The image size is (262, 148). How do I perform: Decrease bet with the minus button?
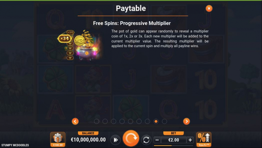(157, 140)
